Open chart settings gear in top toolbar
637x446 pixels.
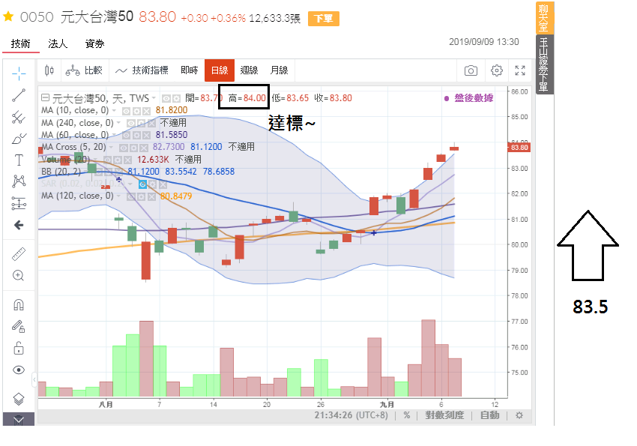(x=496, y=70)
